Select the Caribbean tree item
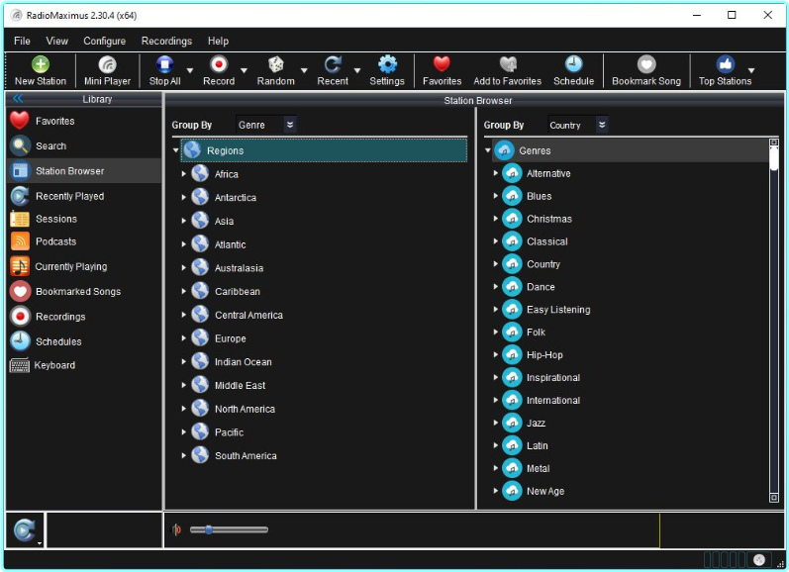 point(237,291)
